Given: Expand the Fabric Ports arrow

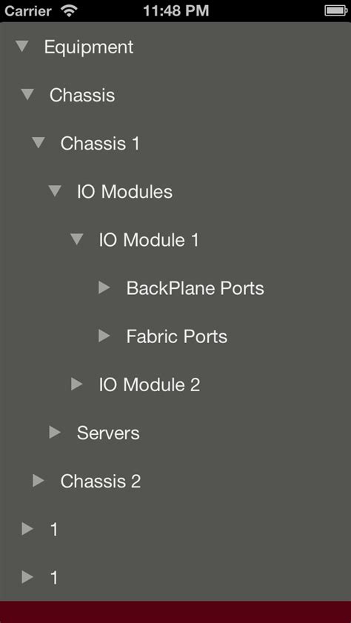Looking at the screenshot, I should point(104,336).
